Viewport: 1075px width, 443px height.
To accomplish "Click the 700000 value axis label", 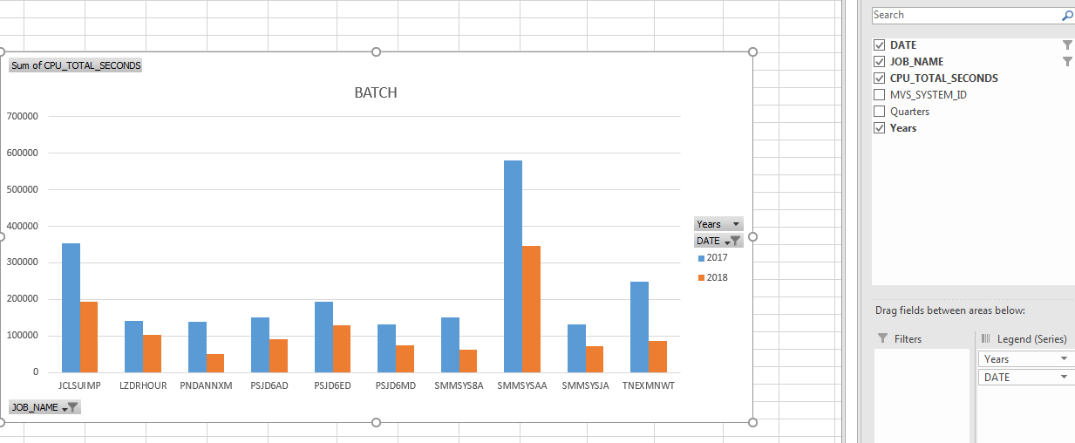I will [22, 116].
